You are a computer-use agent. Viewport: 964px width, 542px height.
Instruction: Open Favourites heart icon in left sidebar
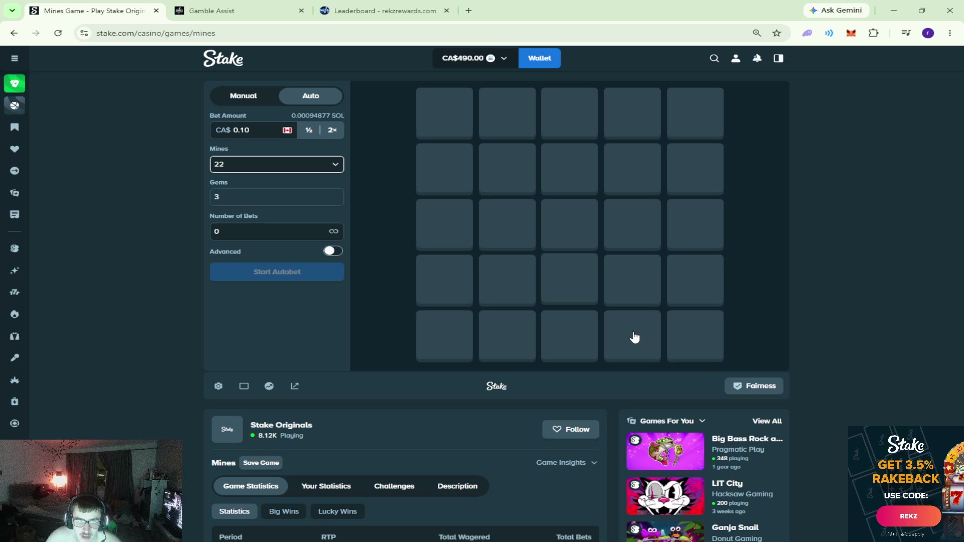pyautogui.click(x=15, y=149)
